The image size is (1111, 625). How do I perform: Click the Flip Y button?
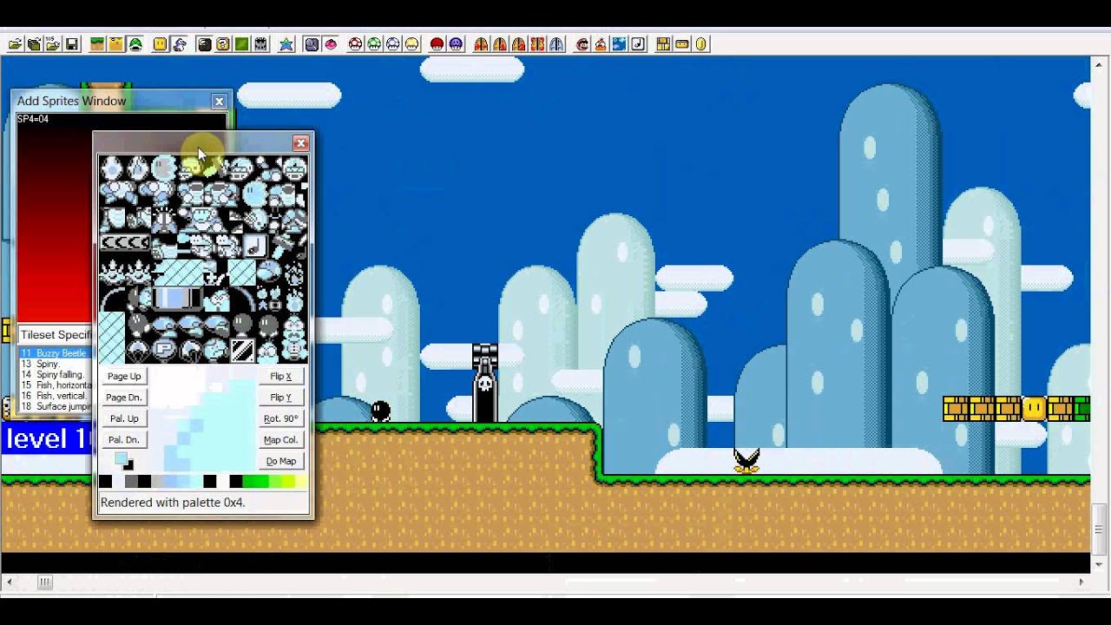click(281, 397)
